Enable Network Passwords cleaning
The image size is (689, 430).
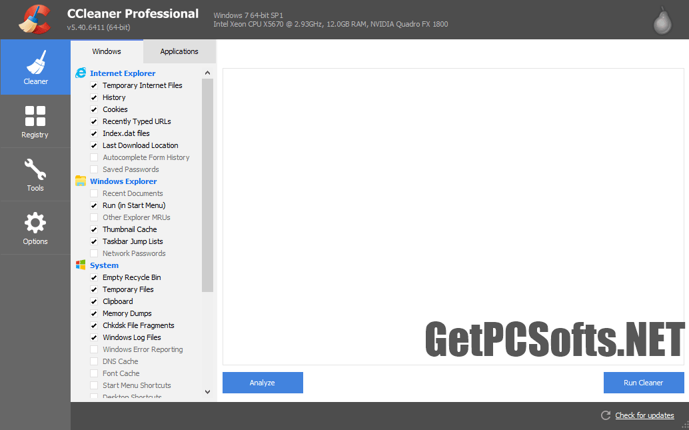(94, 253)
